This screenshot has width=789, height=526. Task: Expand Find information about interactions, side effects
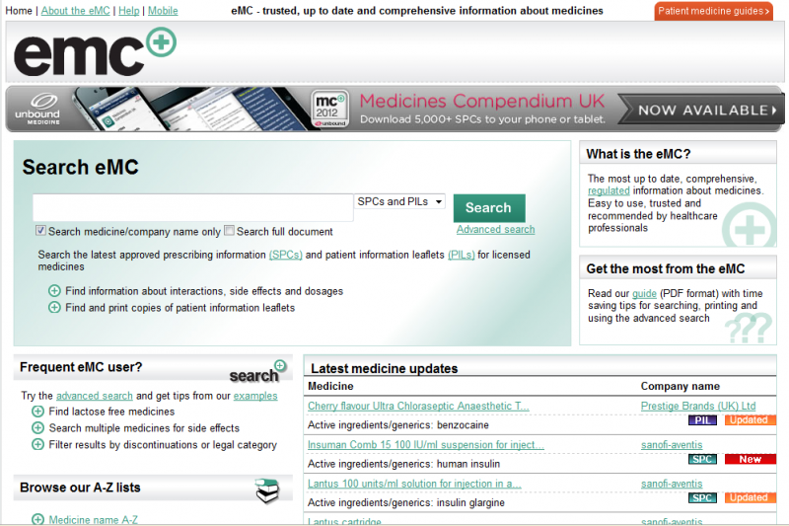click(x=54, y=291)
